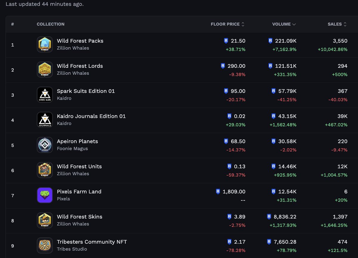Open Wild Forest Lords collection name

tap(80, 66)
